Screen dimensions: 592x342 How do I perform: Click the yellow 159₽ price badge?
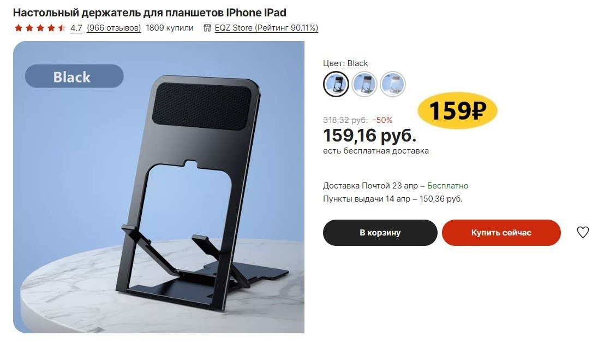(457, 111)
